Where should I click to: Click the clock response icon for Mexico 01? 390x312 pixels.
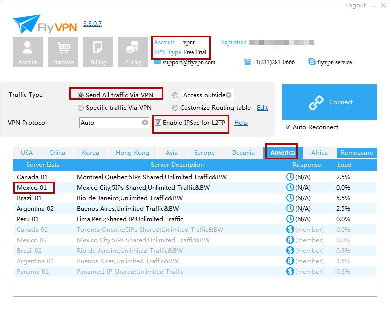point(290,187)
